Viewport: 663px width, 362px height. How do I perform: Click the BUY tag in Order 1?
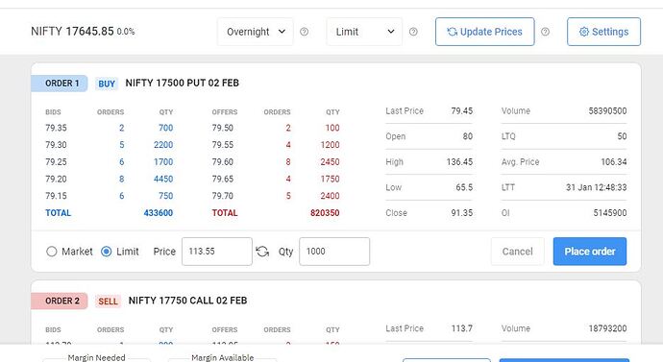[x=107, y=84]
